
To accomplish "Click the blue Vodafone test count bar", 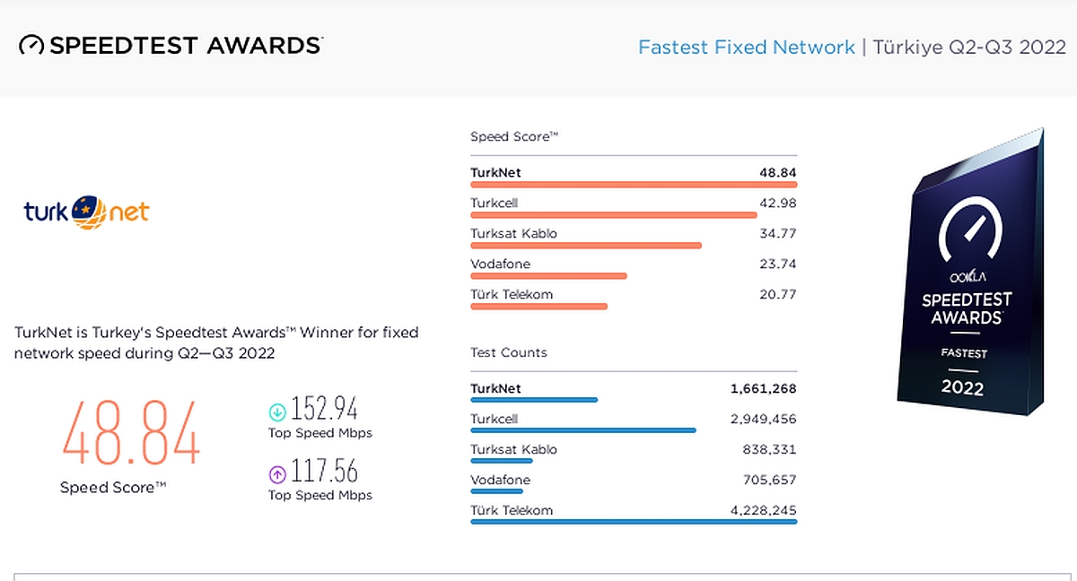I will [x=496, y=491].
